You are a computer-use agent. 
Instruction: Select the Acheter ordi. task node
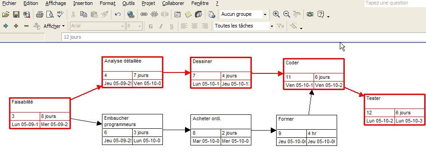point(221,130)
